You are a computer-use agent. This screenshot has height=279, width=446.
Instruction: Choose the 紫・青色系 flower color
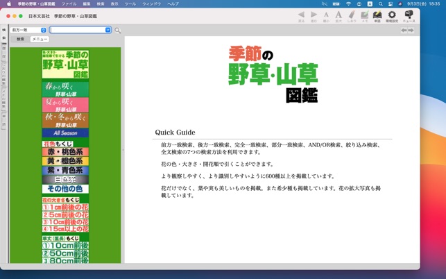pyautogui.click(x=65, y=170)
